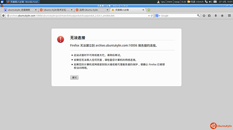Viewport: 233px width, 130px height.
Task: Show bookmarks list icon
Action: tap(209, 16)
